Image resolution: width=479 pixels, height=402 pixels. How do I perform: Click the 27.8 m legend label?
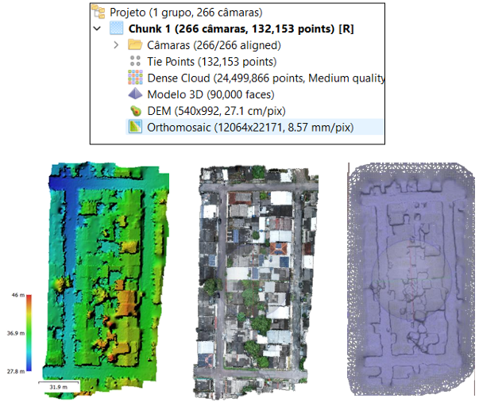pos(16,371)
